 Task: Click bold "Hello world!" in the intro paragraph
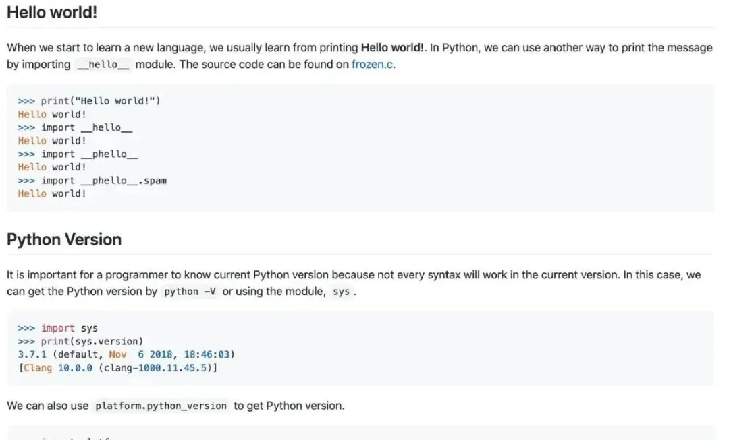pyautogui.click(x=392, y=48)
